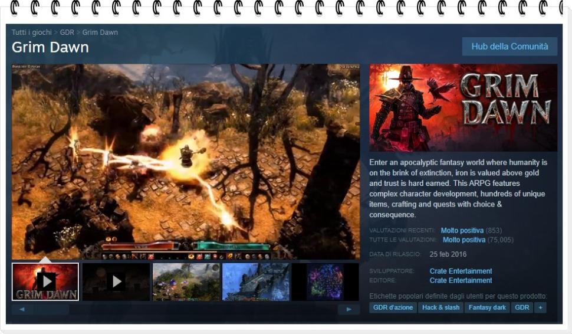
Task: View recent reviews rated Molto positiva
Action: click(x=462, y=230)
